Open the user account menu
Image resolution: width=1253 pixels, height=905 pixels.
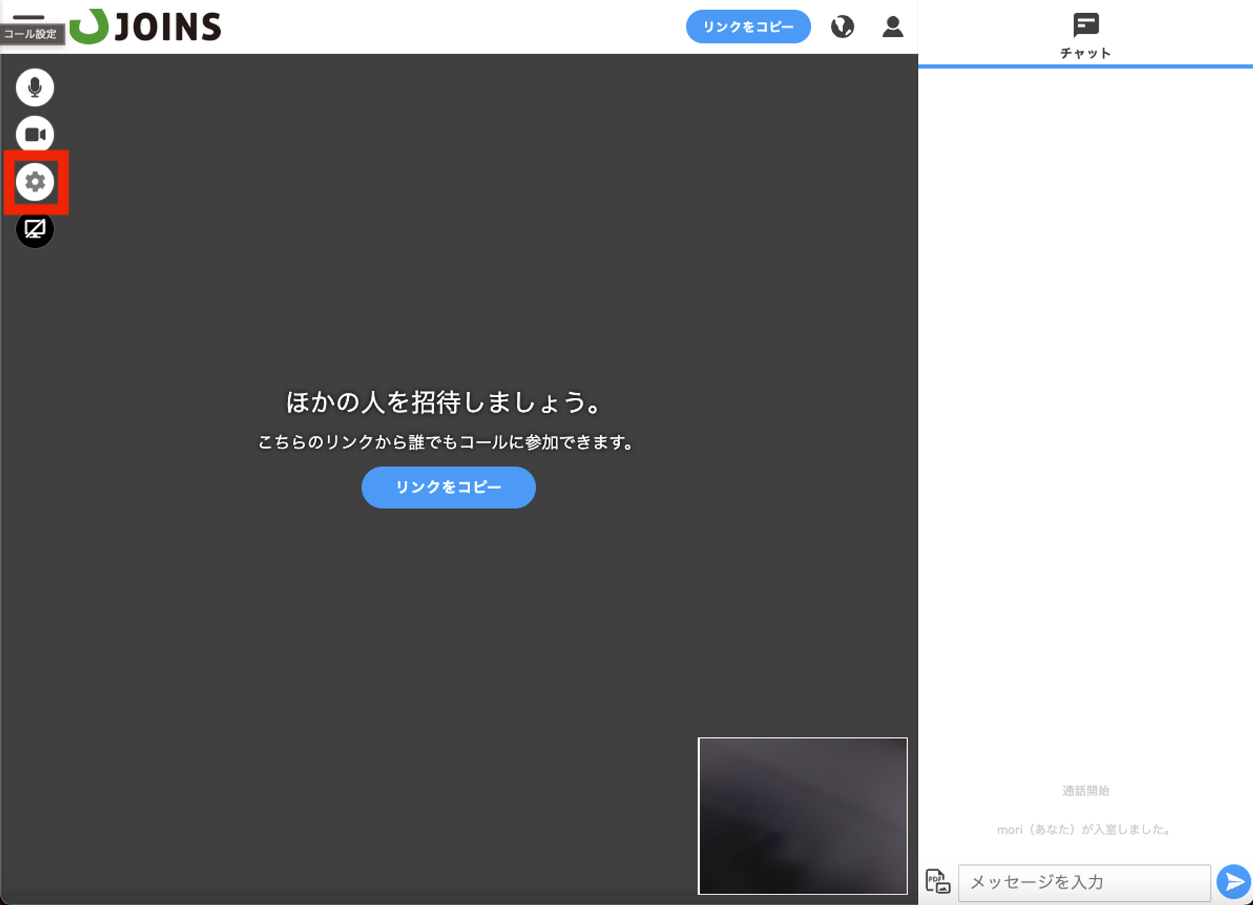pos(892,27)
